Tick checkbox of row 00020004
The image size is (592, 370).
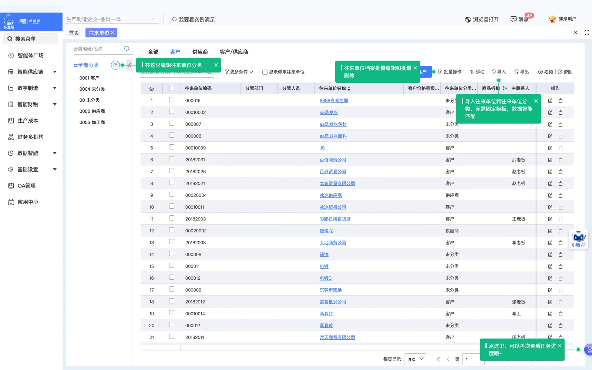(x=172, y=194)
